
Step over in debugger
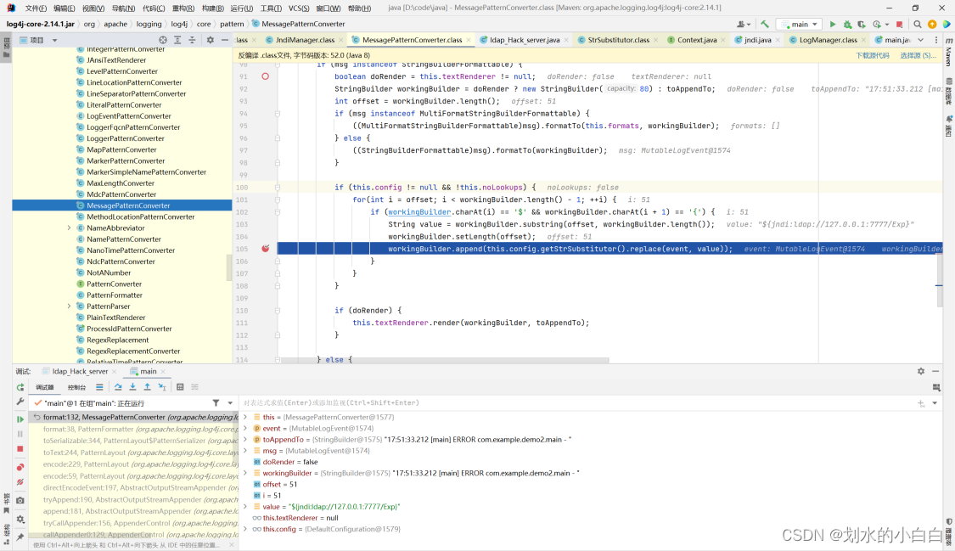point(118,387)
